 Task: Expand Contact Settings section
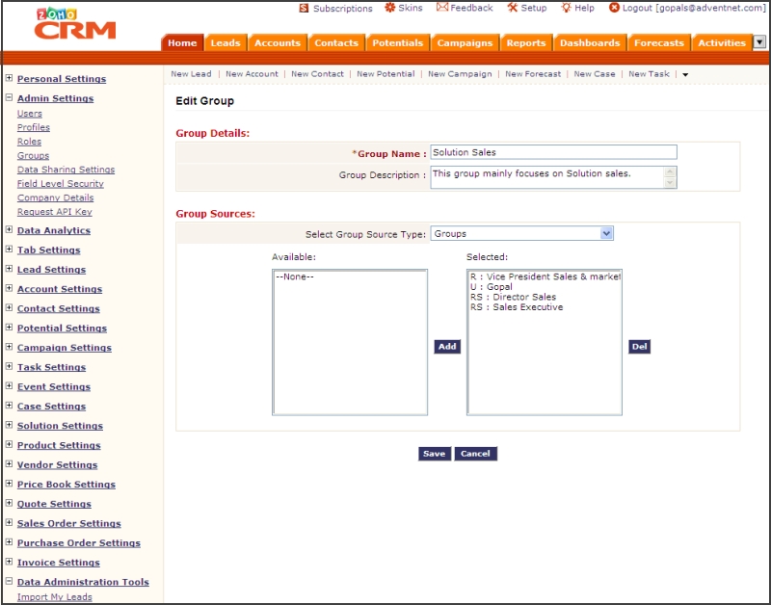coord(9,307)
